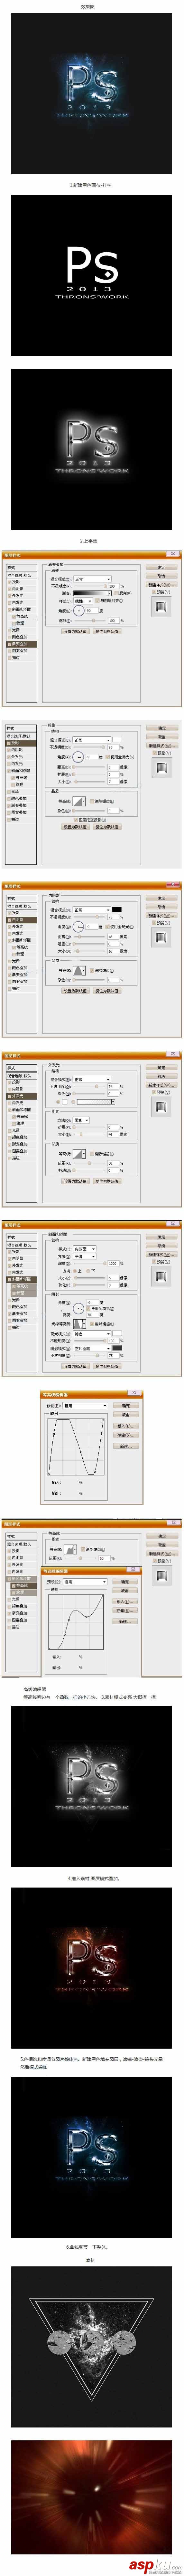The image size is (184, 2576).
Task: Click the gradient bar in the Gradient Overlay dialog
Action: (91, 593)
